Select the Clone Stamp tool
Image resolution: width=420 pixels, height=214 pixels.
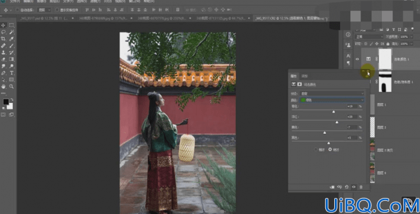(4, 53)
